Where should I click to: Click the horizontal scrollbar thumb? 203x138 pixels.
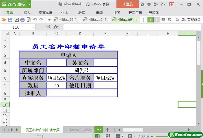click(x=133, y=130)
